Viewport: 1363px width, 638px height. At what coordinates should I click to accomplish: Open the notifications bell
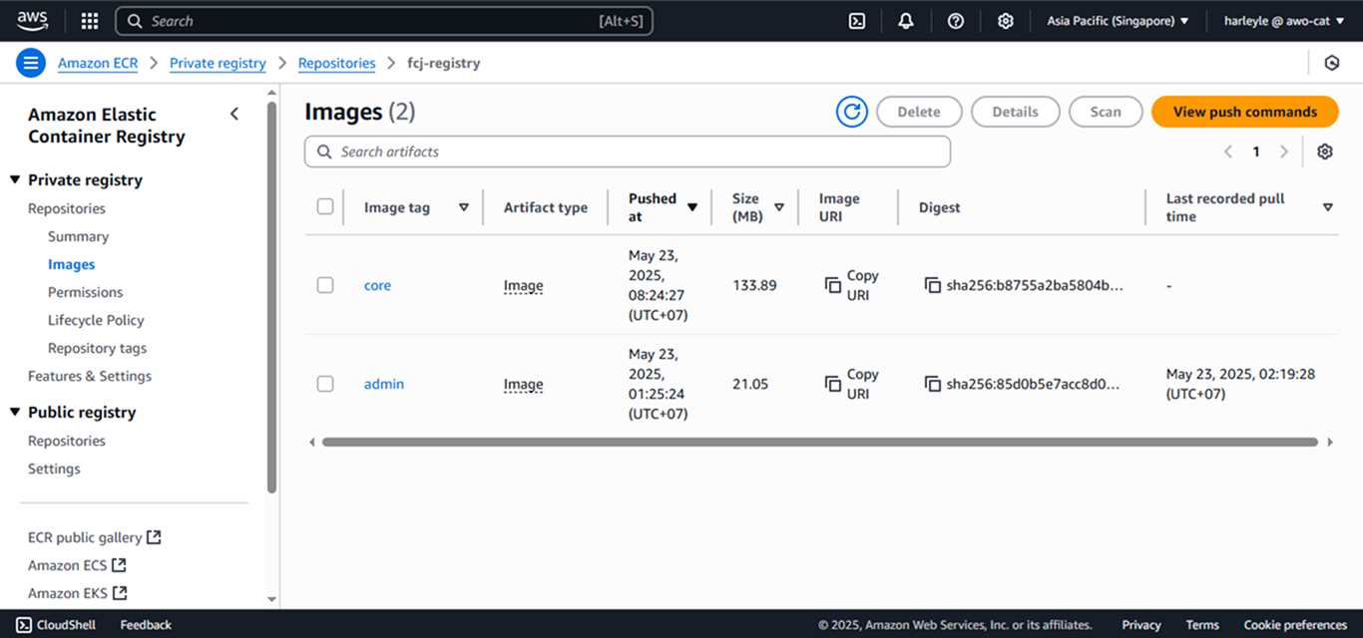point(906,21)
